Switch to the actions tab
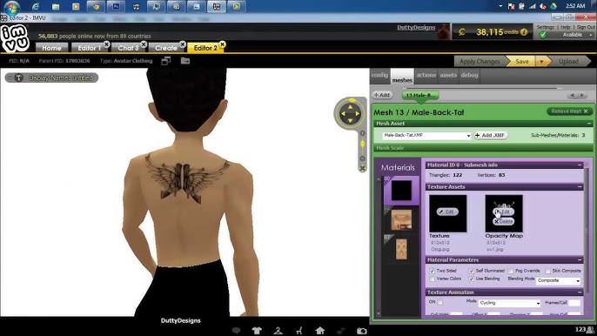597x336 pixels. pos(426,76)
